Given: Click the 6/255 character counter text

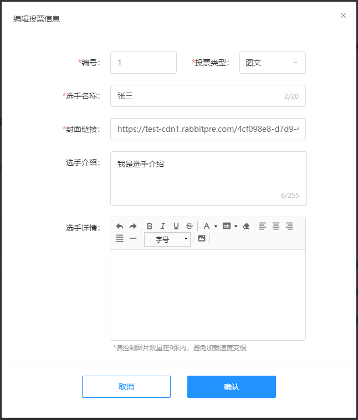Looking at the screenshot, I should pyautogui.click(x=290, y=196).
